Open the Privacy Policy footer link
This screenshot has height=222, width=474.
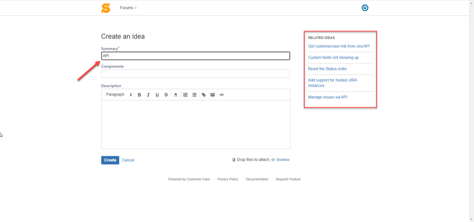click(228, 179)
